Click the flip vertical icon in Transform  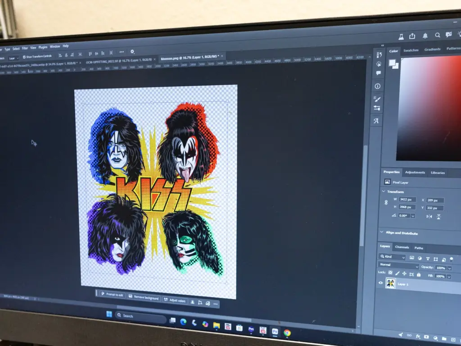click(438, 217)
